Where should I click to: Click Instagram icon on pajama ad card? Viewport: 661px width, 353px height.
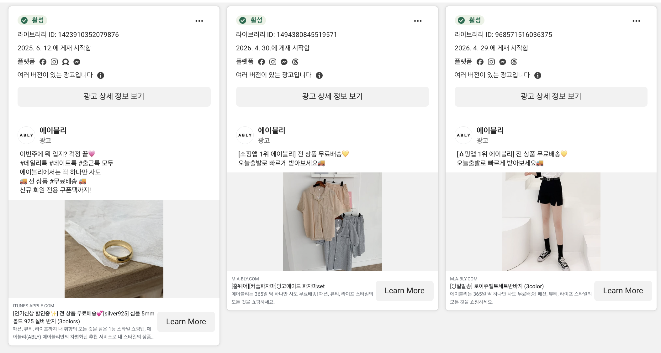[273, 62]
